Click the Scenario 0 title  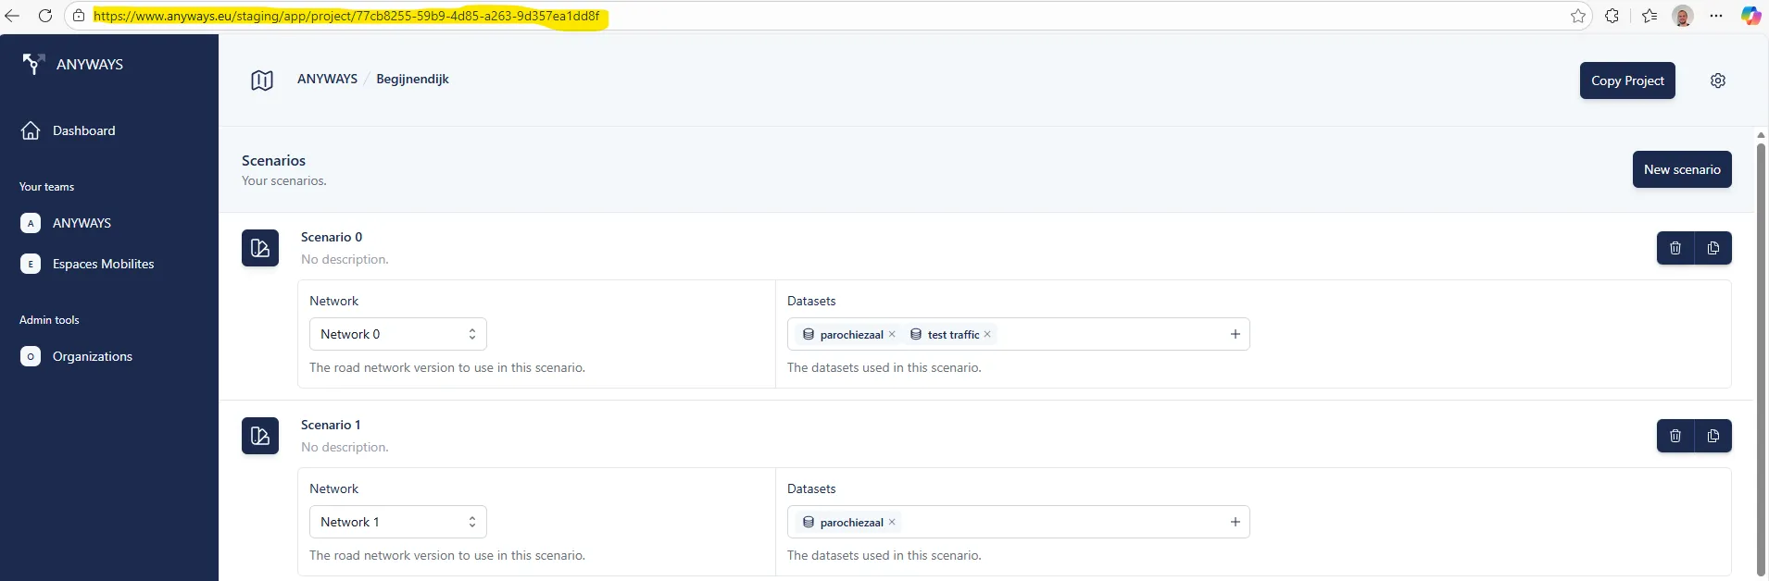click(332, 237)
